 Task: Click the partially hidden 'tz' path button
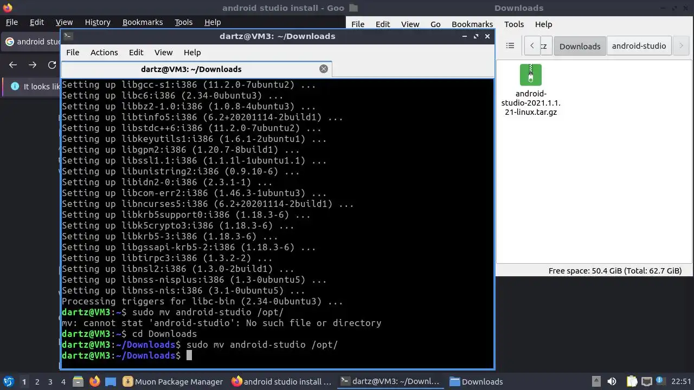[x=547, y=46]
